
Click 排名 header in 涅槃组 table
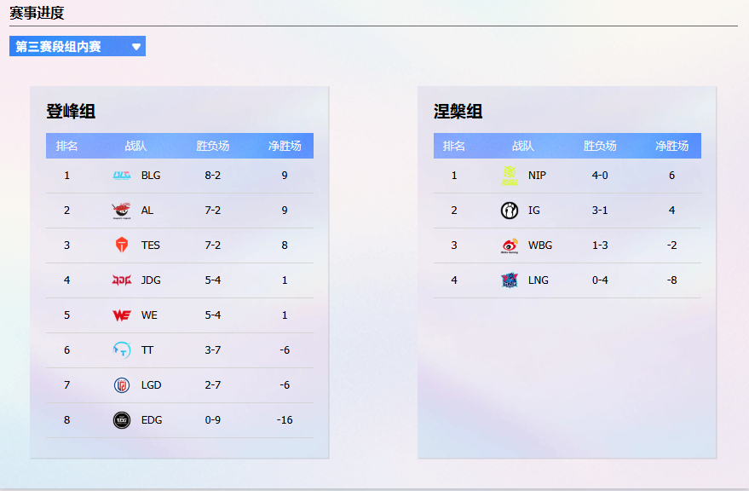pos(454,146)
